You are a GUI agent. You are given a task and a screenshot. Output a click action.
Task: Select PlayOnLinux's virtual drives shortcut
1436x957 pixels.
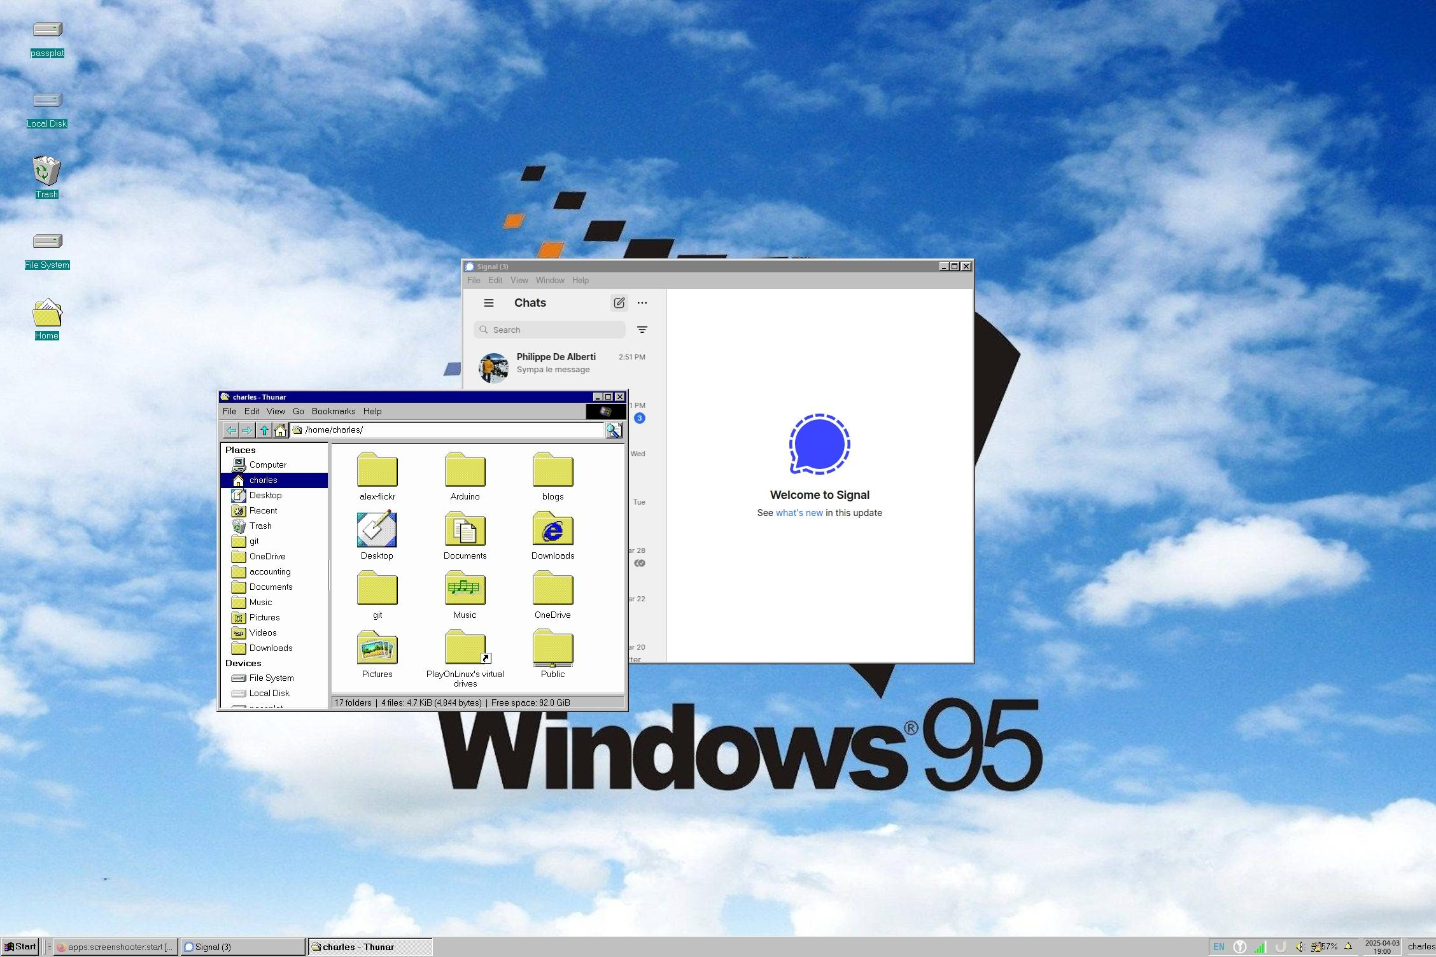(465, 658)
